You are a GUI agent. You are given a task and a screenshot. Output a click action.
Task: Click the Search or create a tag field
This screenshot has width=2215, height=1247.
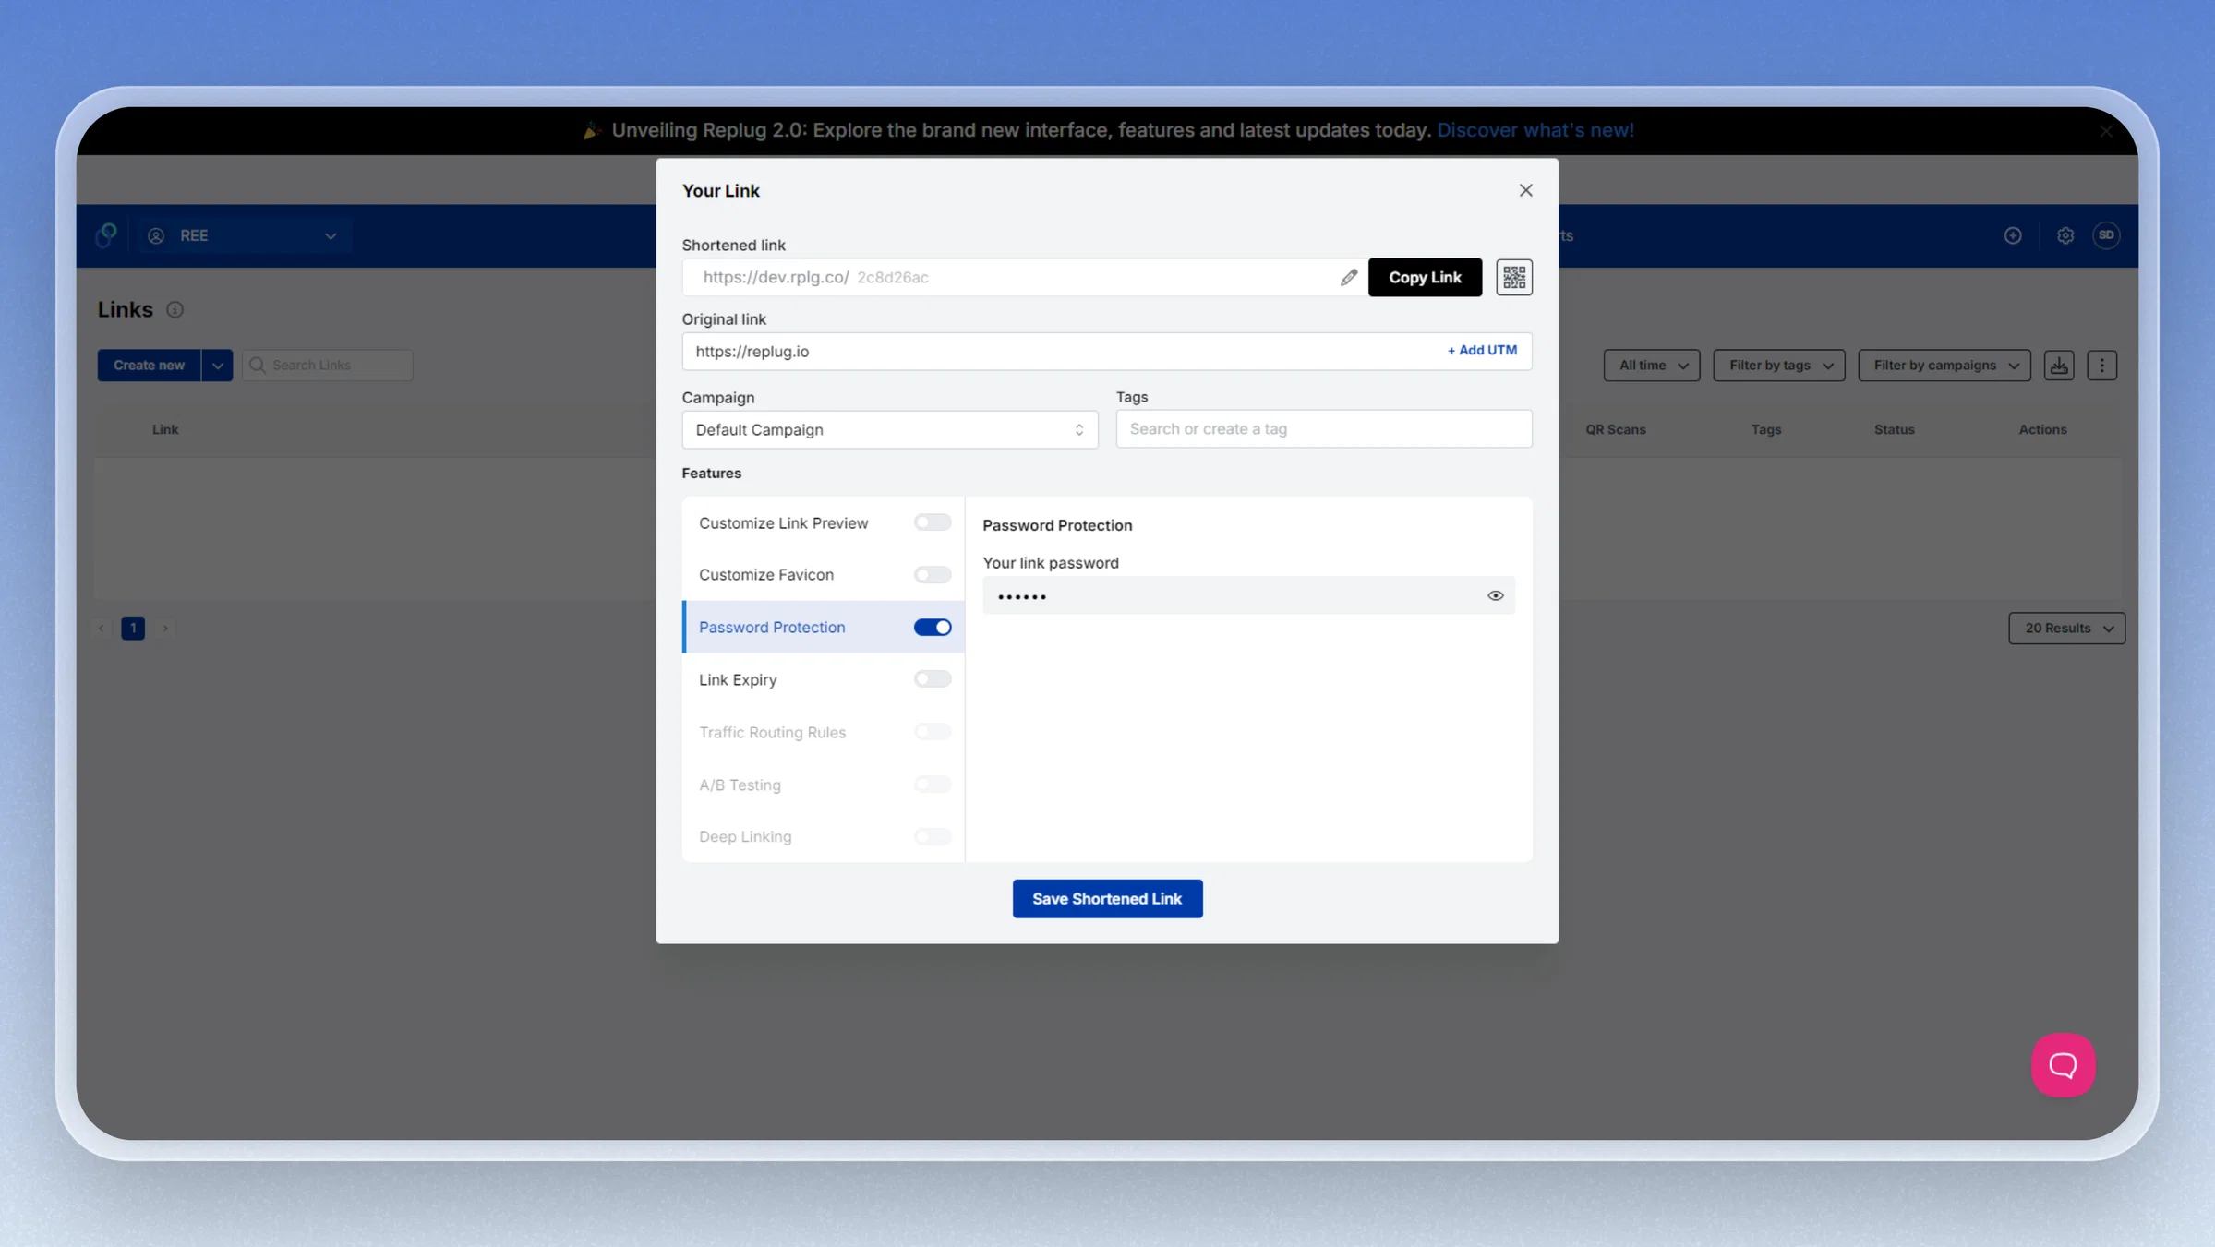1323,428
